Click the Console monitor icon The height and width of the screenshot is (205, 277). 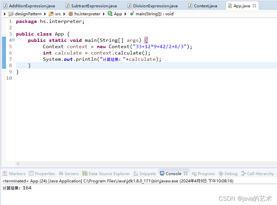click(162, 173)
